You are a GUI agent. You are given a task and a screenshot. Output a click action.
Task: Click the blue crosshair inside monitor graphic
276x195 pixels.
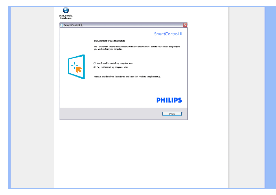click(x=74, y=65)
